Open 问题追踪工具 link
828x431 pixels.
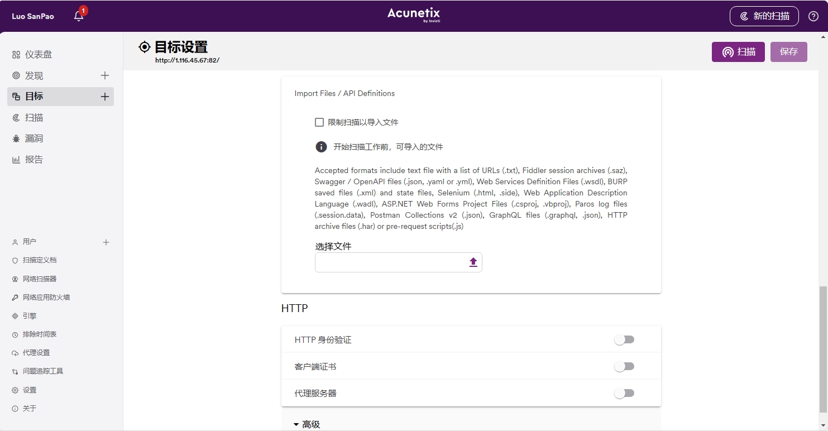[x=43, y=371]
